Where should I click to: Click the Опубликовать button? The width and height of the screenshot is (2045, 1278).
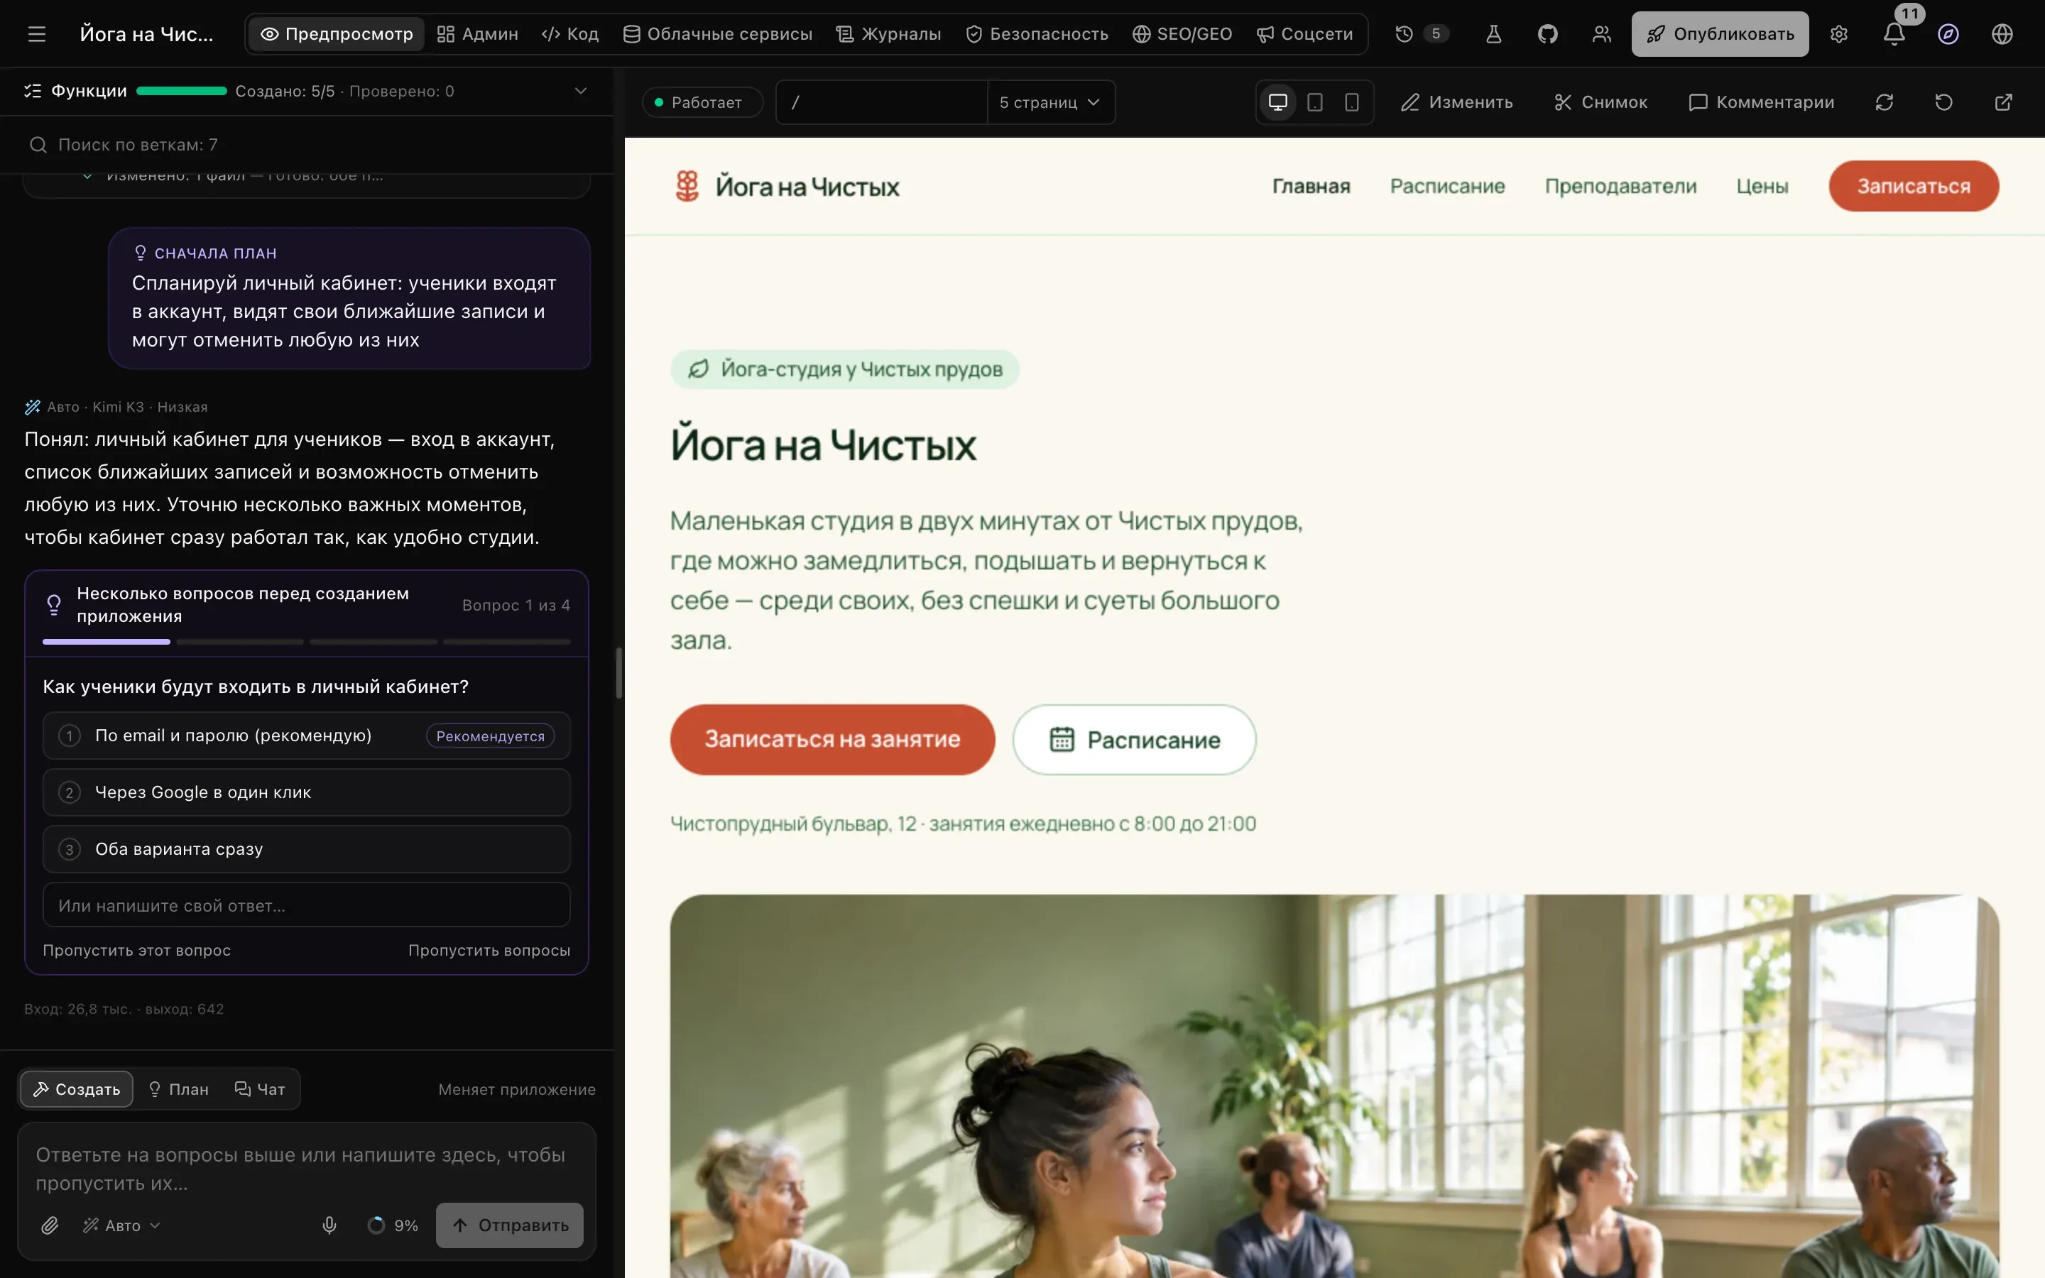(x=1720, y=34)
